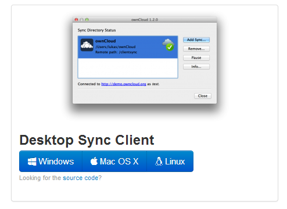Click the Apple logo icon
Viewport: 287px width, 209px height.
pyautogui.click(x=94, y=161)
